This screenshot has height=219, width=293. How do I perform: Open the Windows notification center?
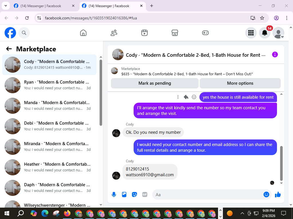click(x=284, y=213)
